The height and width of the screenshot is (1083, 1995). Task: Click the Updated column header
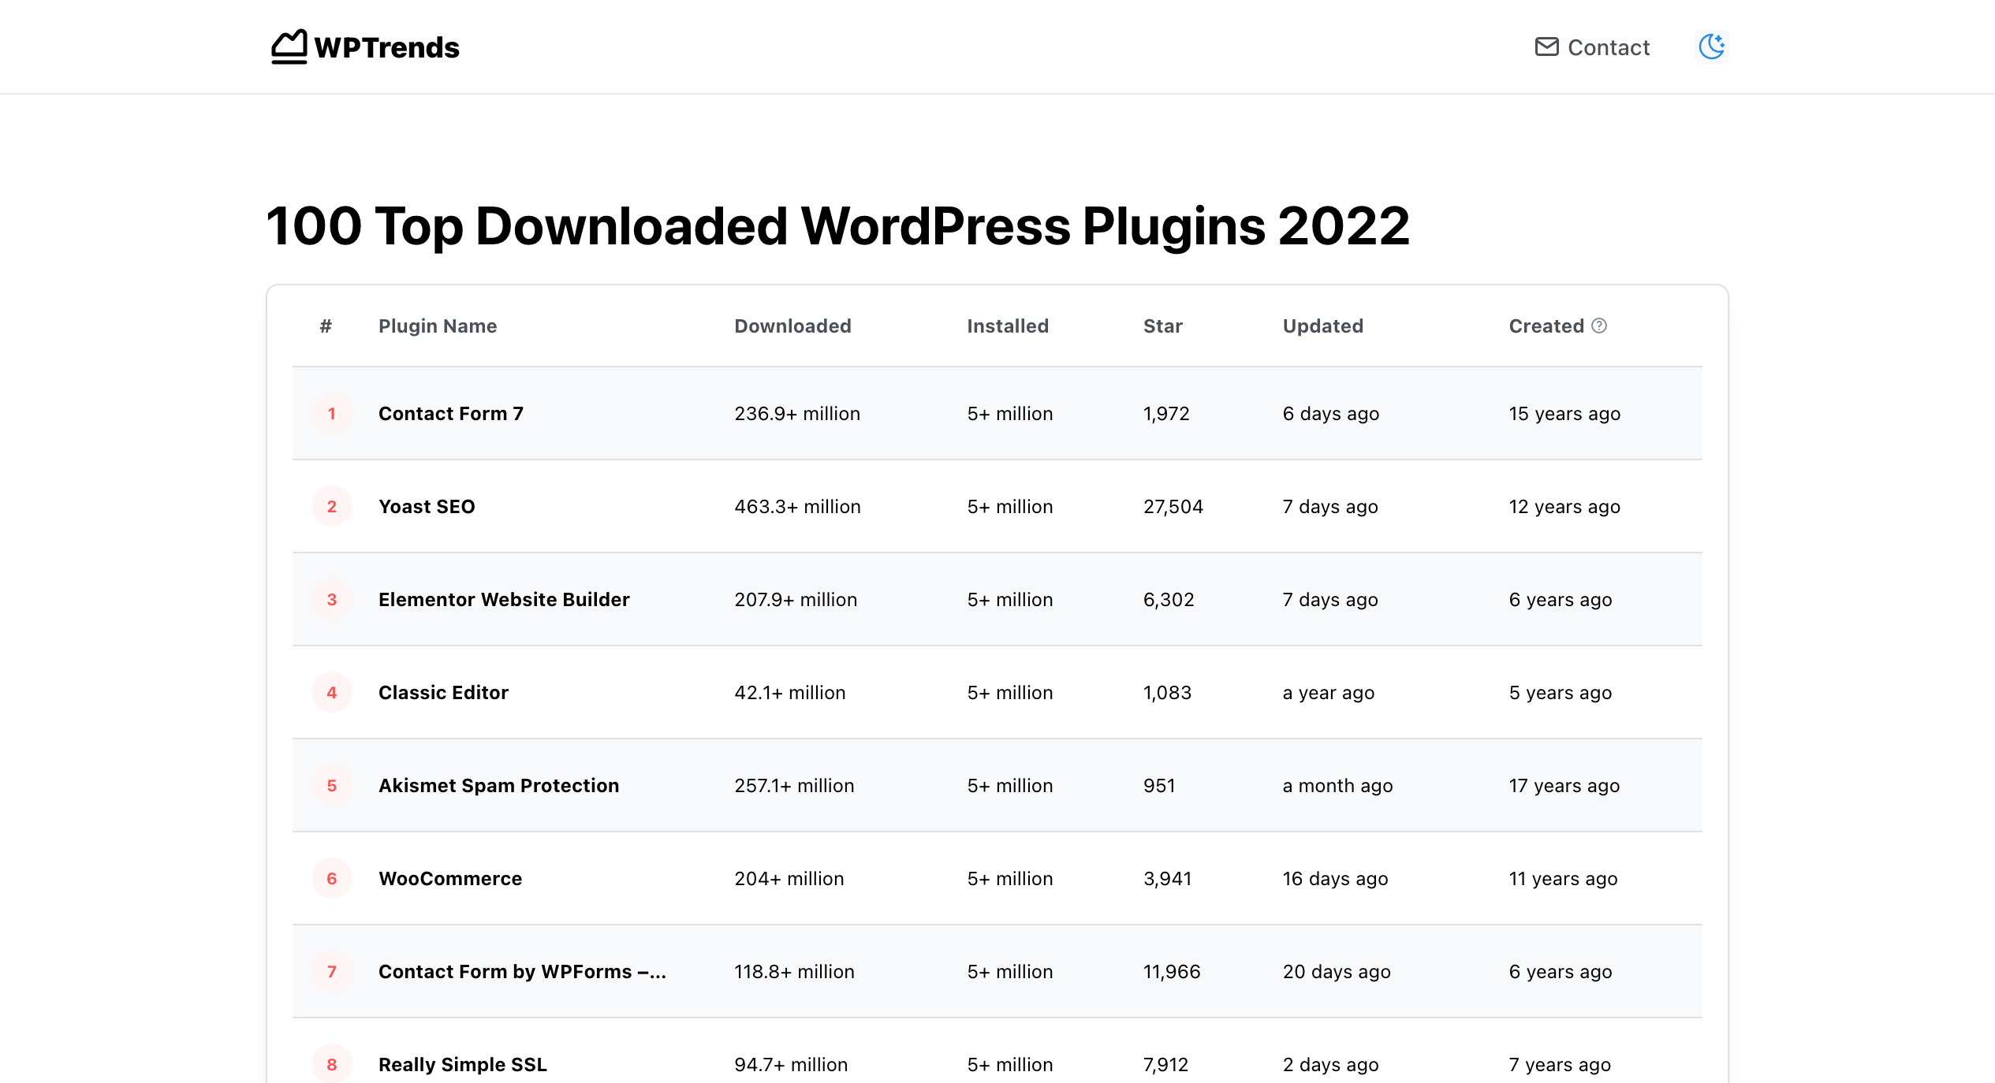1322,326
